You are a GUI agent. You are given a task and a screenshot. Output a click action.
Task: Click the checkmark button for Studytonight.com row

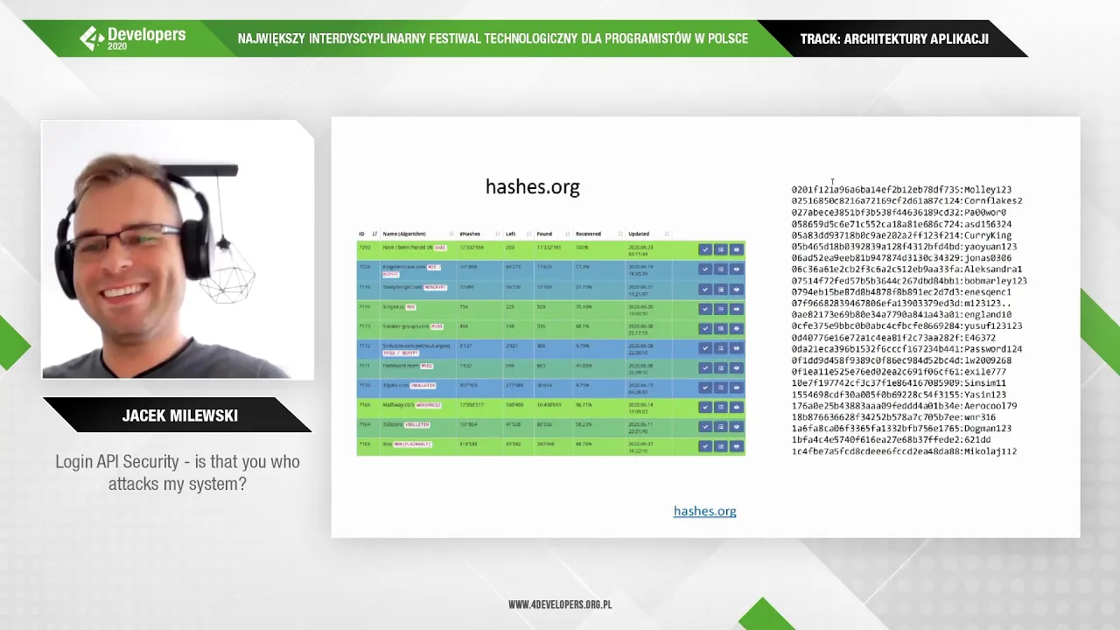pyautogui.click(x=705, y=290)
